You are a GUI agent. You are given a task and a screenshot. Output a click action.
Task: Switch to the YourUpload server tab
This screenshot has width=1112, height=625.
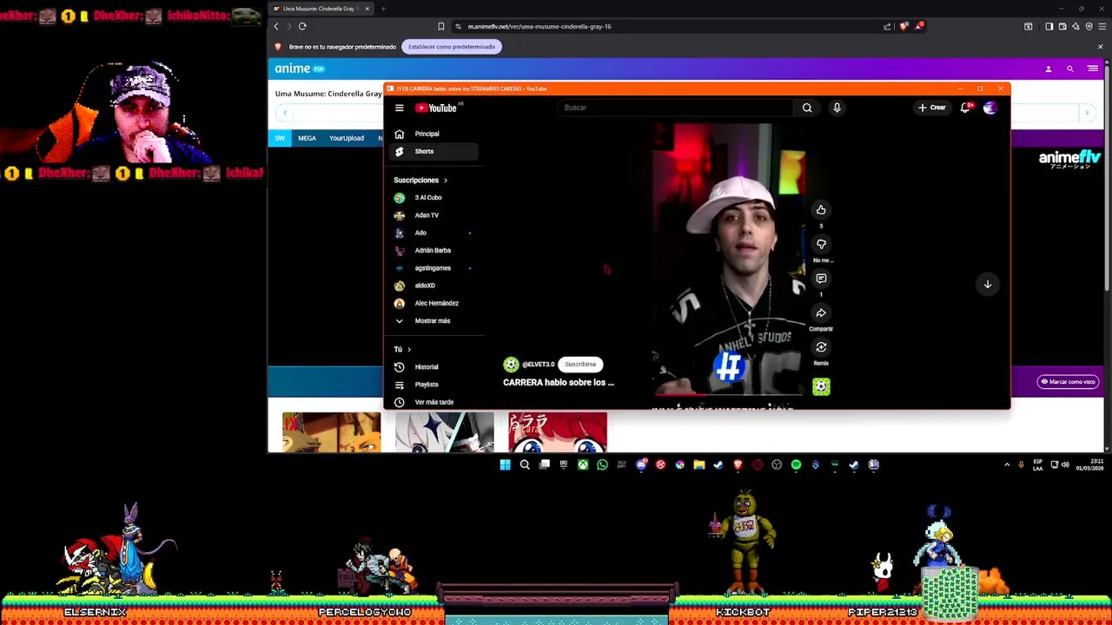coord(347,138)
